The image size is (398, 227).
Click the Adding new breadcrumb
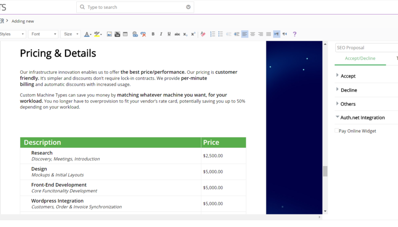tap(23, 22)
